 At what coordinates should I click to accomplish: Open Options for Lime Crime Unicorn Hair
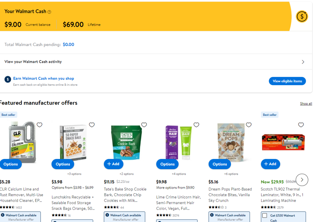[168, 164]
